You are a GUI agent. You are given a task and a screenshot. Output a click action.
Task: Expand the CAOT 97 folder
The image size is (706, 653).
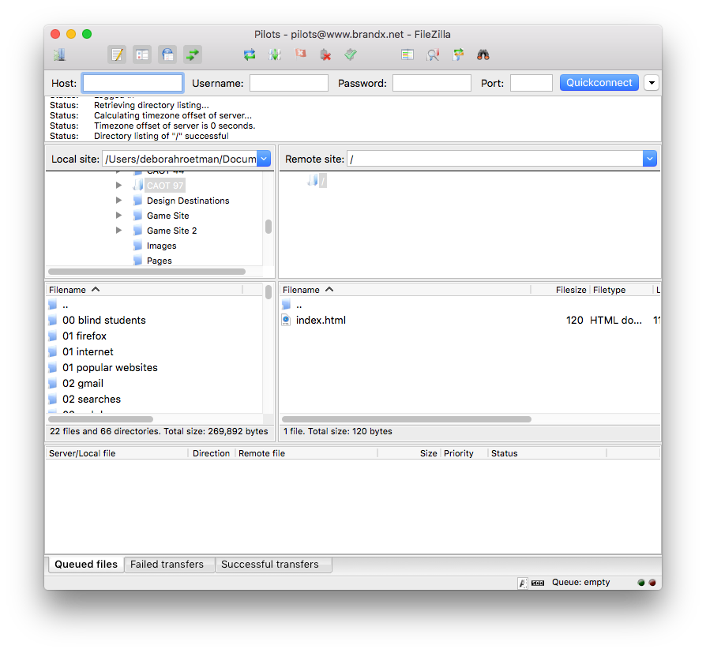click(x=119, y=185)
